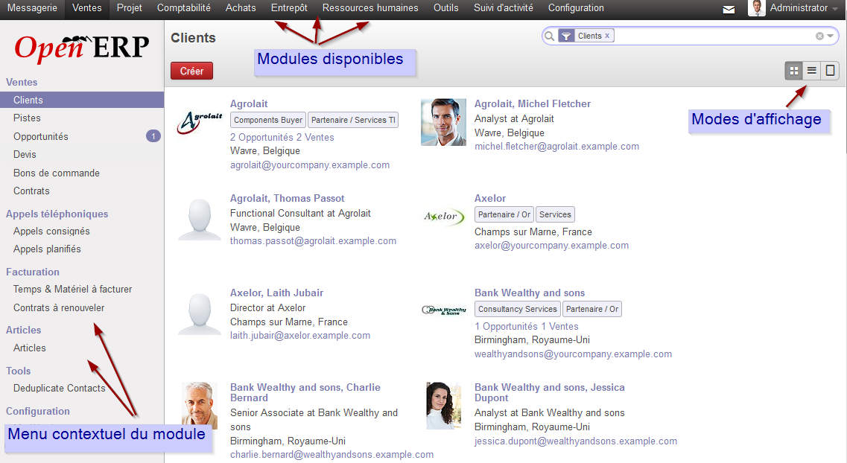Click Agrolait's 2 Ventes link
The image size is (847, 463).
(315, 137)
